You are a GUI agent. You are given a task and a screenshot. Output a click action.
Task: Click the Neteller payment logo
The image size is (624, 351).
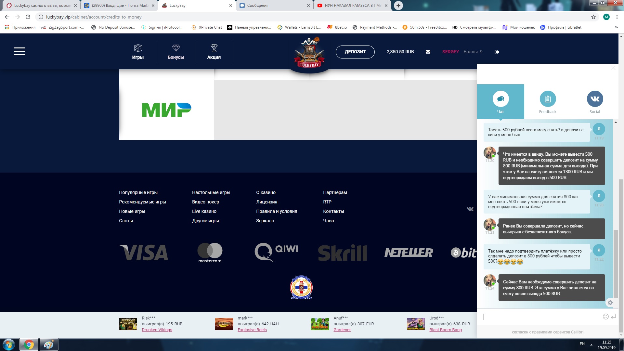point(409,253)
